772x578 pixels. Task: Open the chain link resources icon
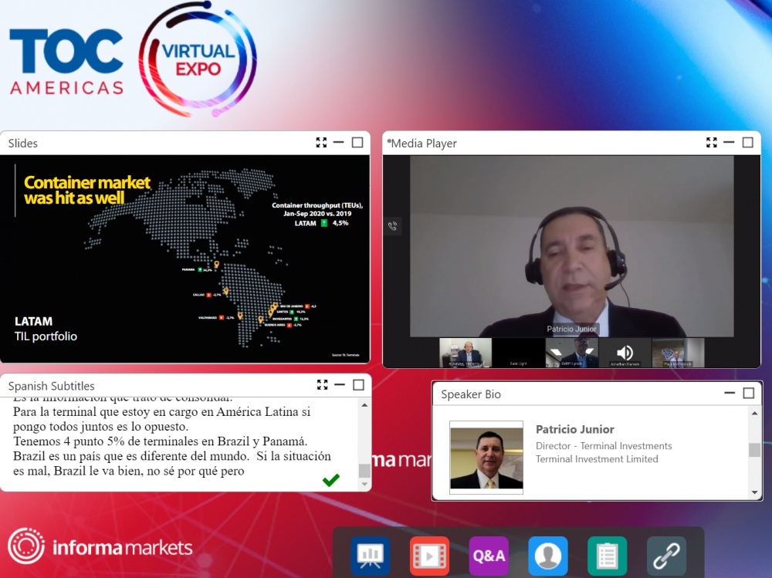pyautogui.click(x=666, y=556)
